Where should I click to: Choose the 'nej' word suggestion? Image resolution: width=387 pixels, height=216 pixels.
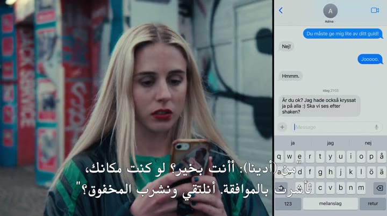pos(368,143)
